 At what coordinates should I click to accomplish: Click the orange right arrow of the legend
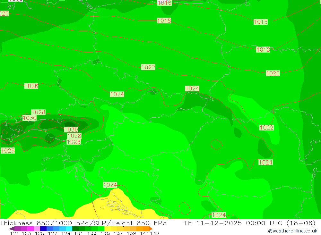(151, 229)
